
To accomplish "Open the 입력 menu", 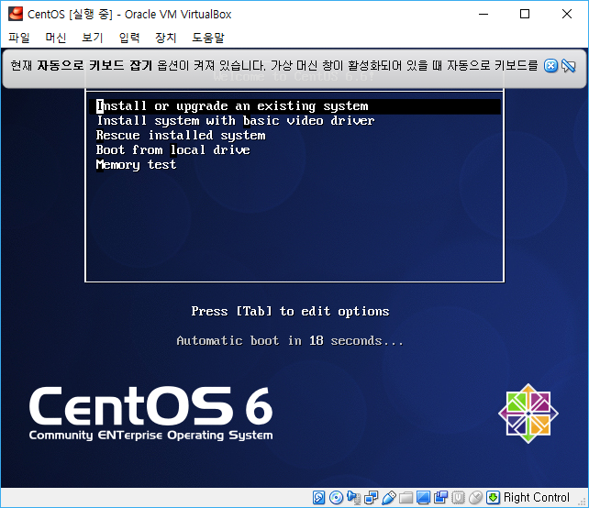I will 129,38.
